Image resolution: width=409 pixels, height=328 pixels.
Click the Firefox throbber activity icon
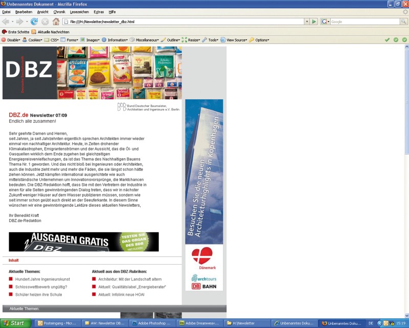coord(405,12)
